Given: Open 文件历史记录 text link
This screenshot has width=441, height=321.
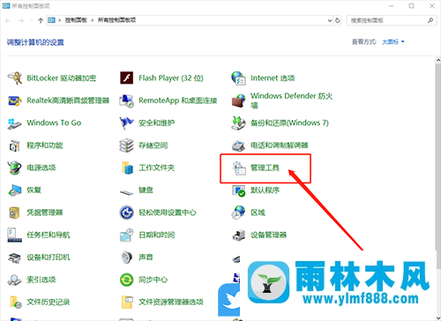Looking at the screenshot, I should [49, 302].
